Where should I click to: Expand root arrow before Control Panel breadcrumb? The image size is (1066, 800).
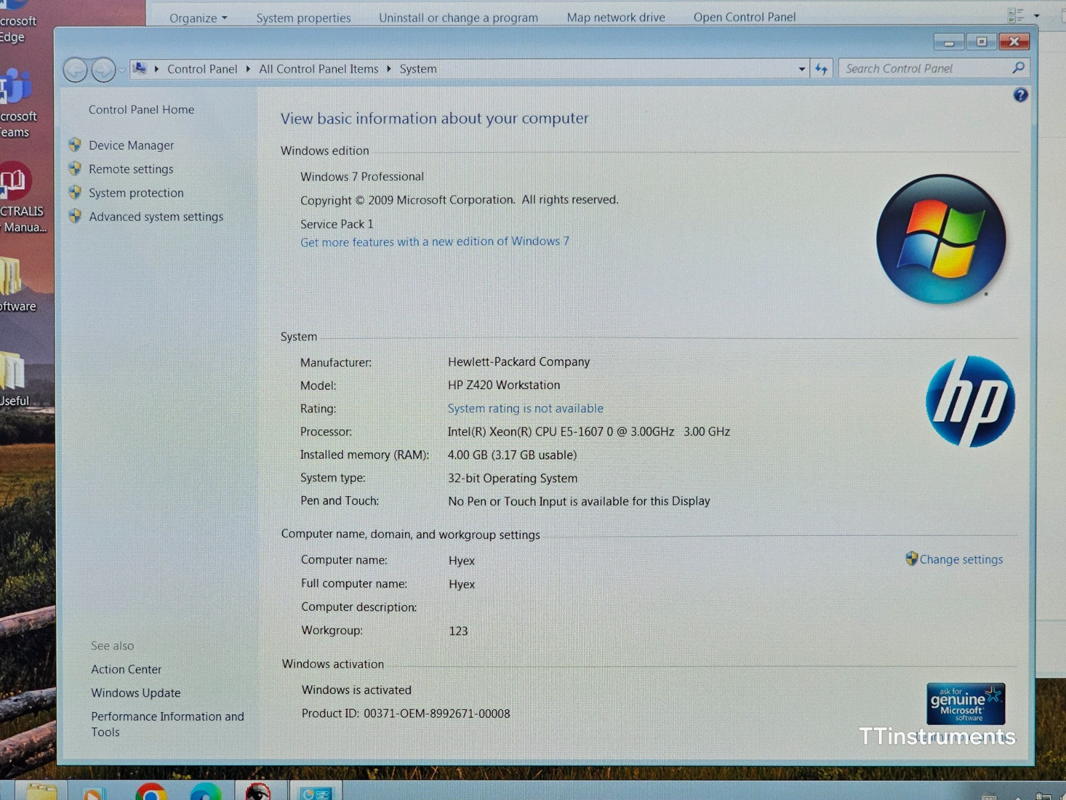coord(157,69)
